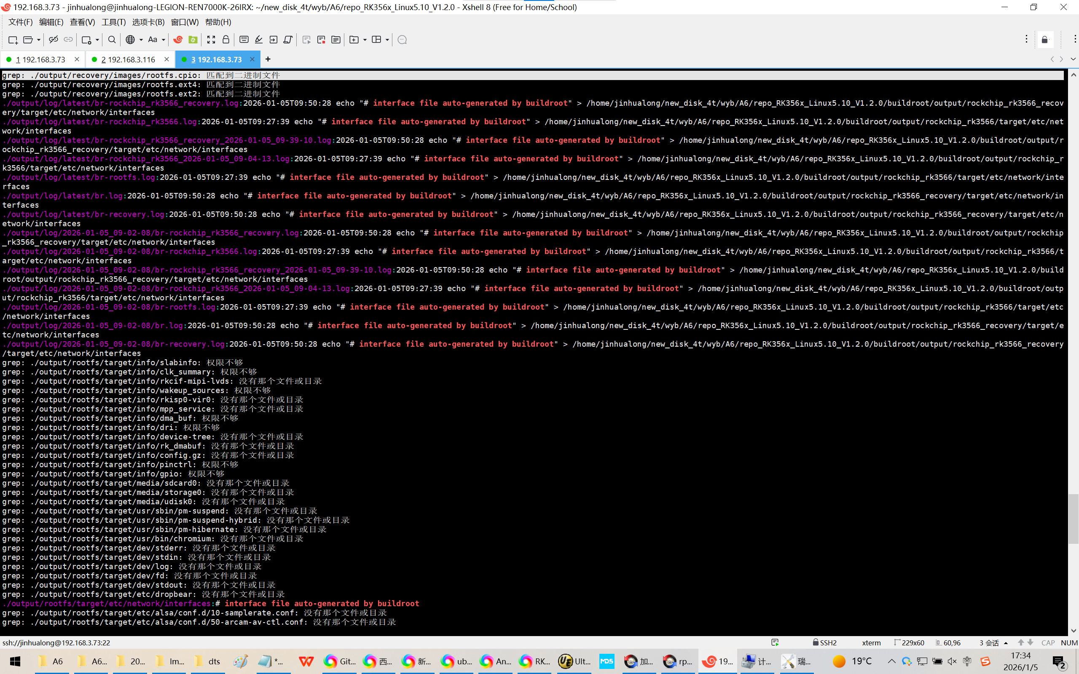The height and width of the screenshot is (674, 1079).
Task: Toggle the NUM indicator in status bar
Action: 1069,642
